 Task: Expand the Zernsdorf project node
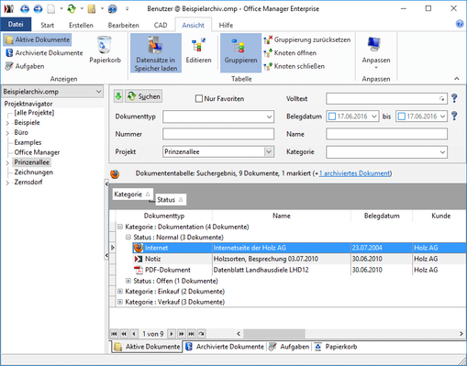[x=7, y=183]
